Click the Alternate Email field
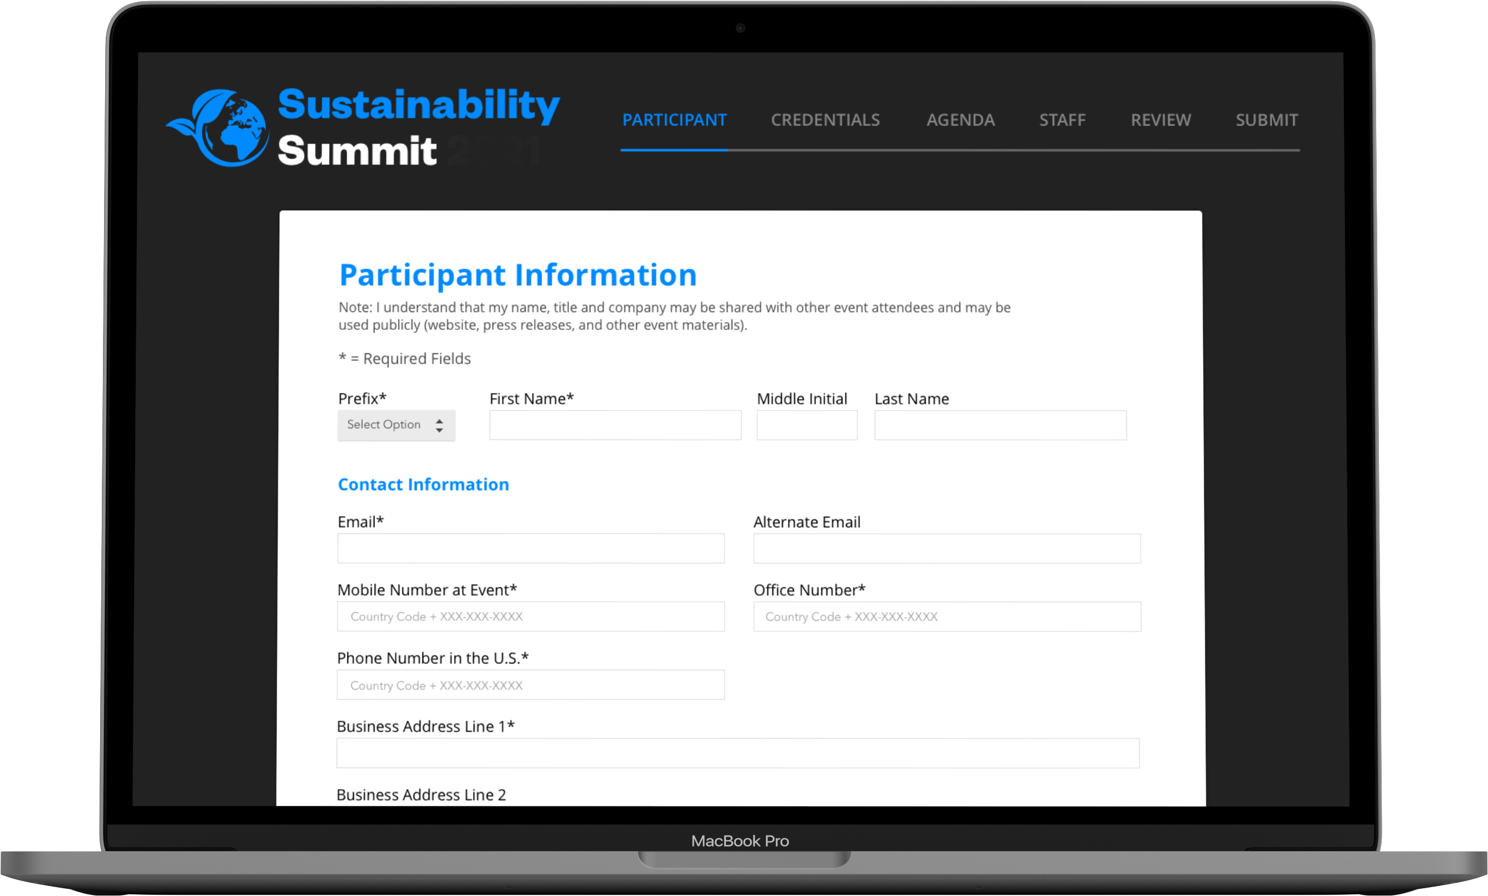Screen dimensions: 1488x896 pyautogui.click(x=947, y=549)
